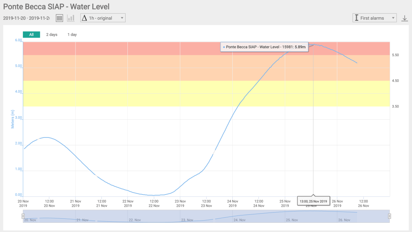
Task: Click the delta triangle aggregation icon
Action: [84, 18]
